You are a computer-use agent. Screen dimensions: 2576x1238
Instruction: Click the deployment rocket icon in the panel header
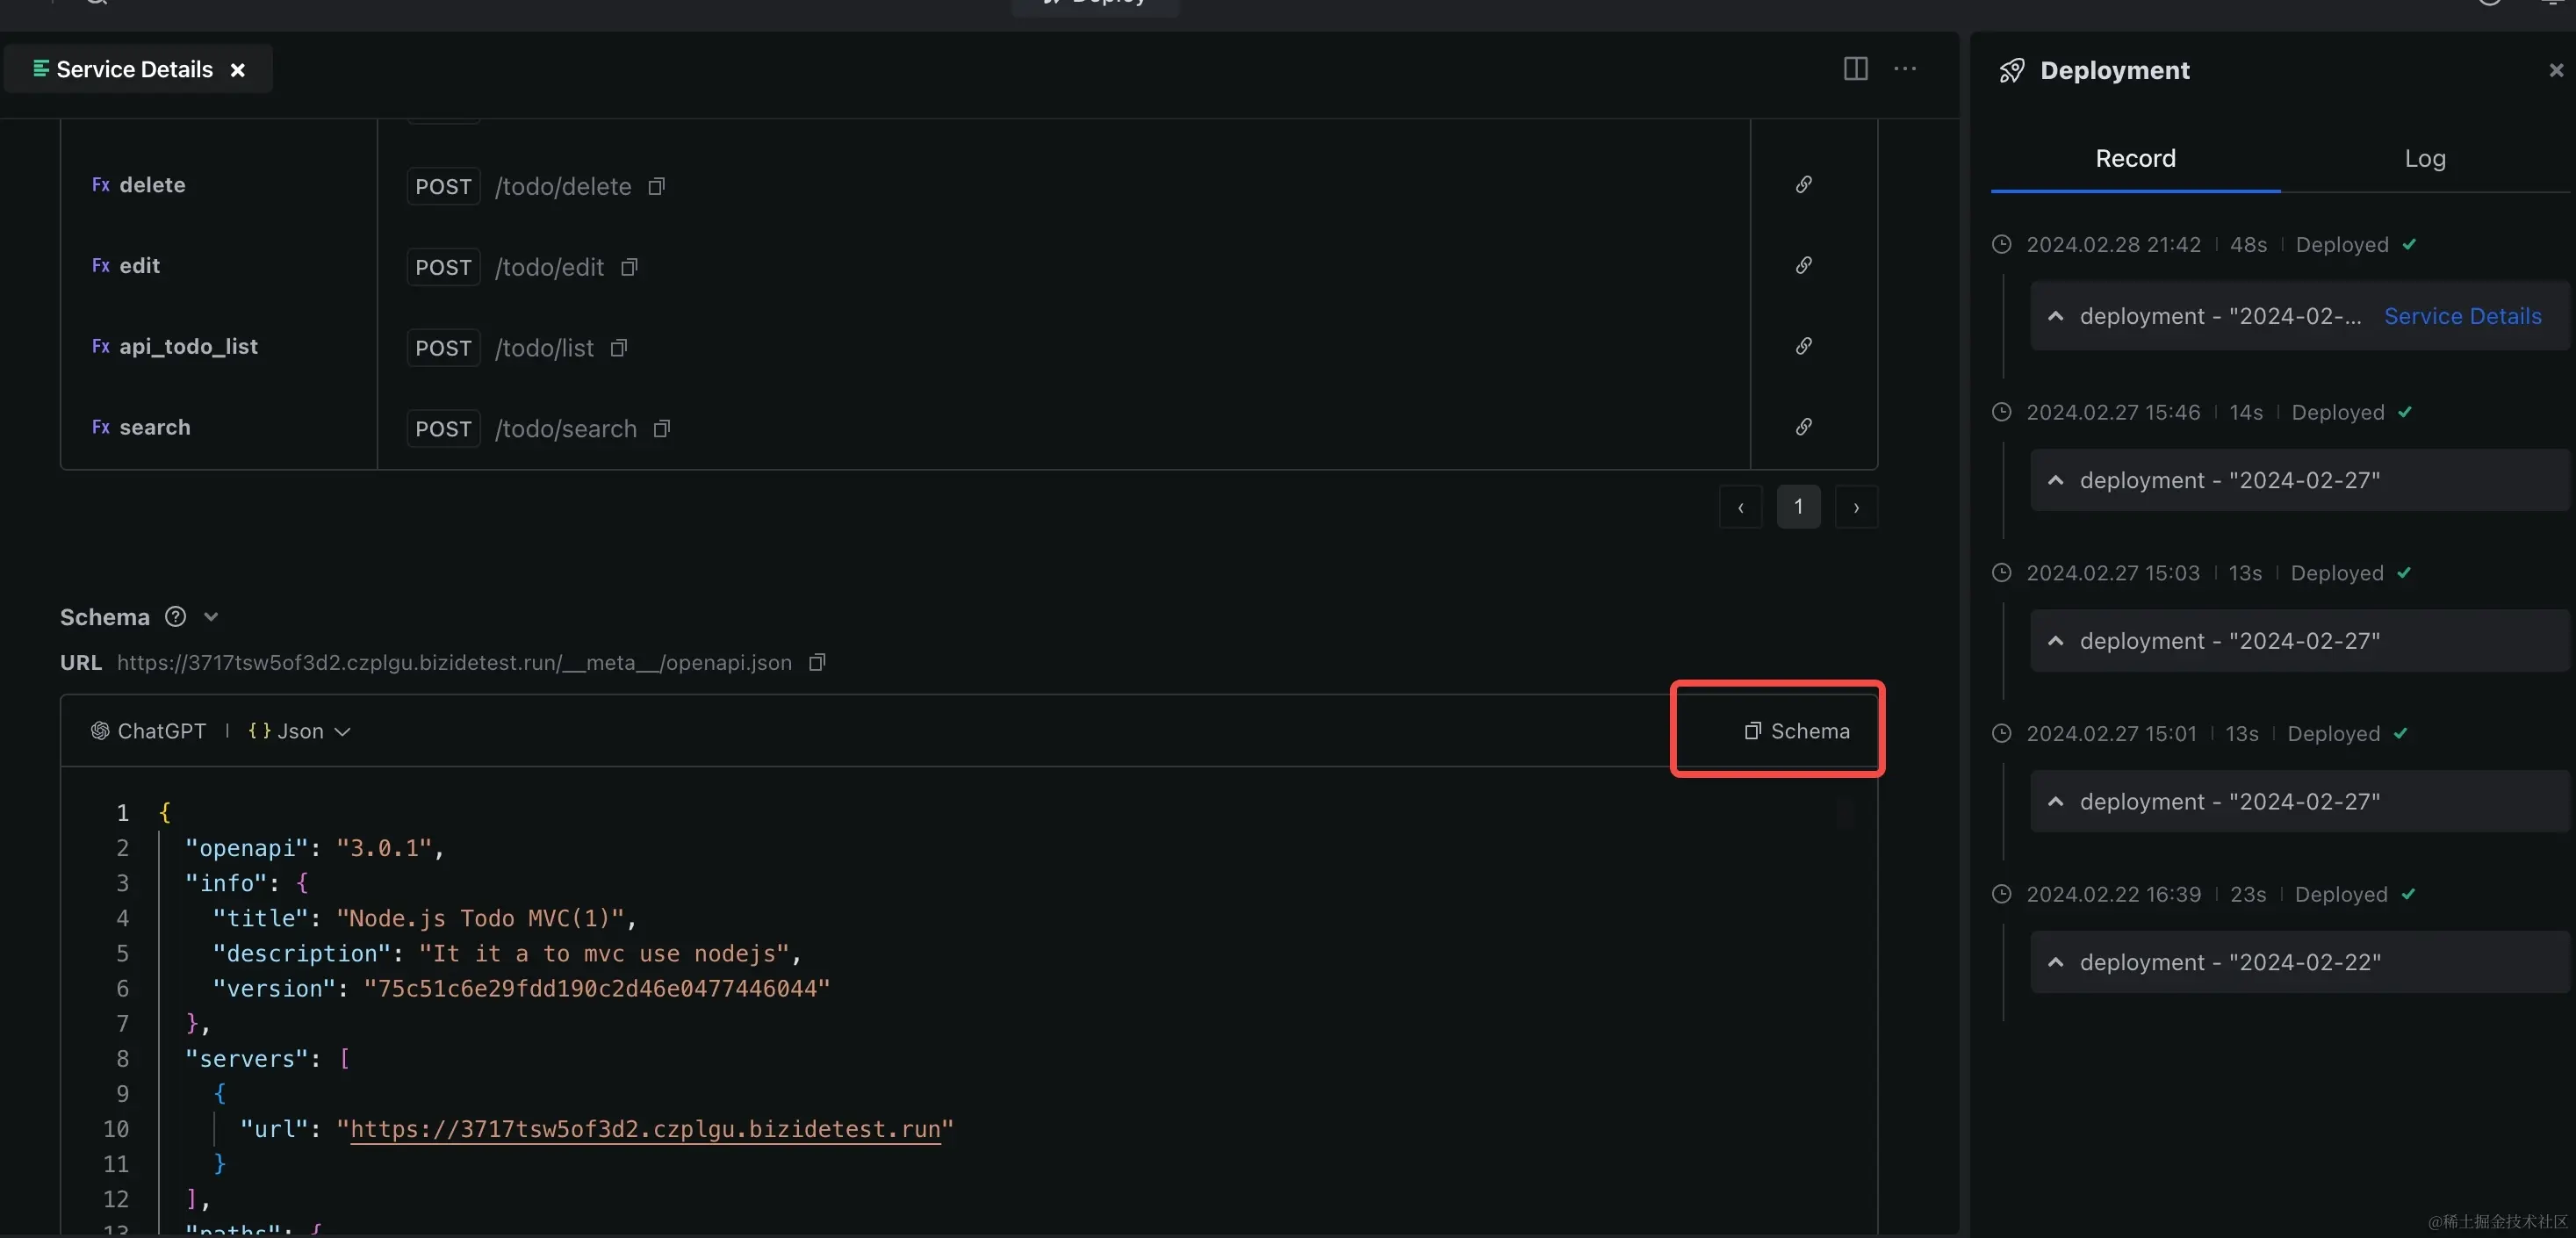click(x=2012, y=70)
